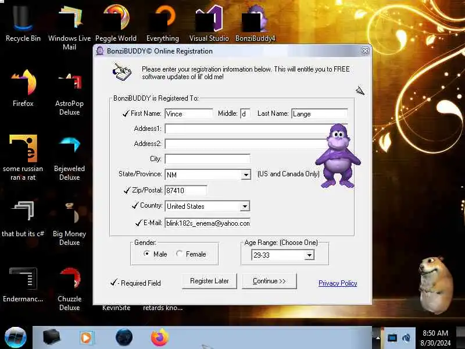465x349 pixels.
Task: Click the 'BonziBUDDY is Registered To:' label
Action: tap(156, 98)
